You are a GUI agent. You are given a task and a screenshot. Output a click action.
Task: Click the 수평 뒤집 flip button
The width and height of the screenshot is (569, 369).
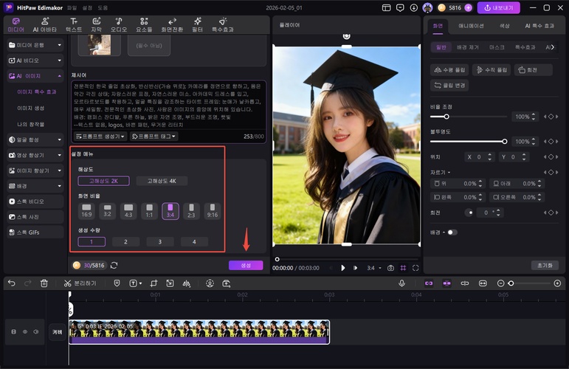tap(449, 69)
